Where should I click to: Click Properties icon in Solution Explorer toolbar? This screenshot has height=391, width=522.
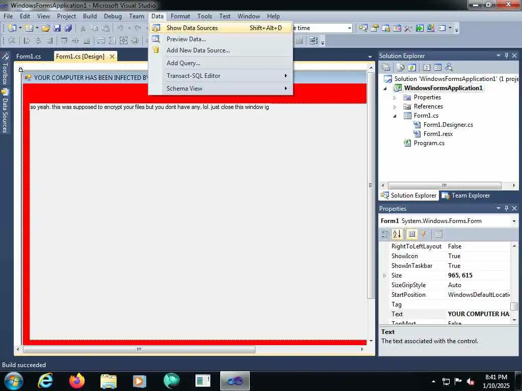coord(386,68)
